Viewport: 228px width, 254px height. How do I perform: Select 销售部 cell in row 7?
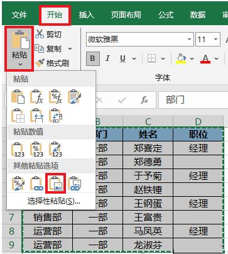(x=48, y=218)
